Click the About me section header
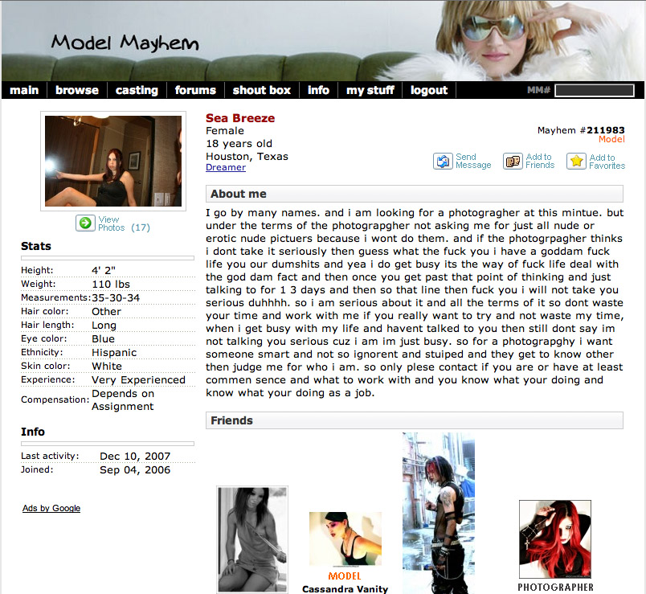646x594 pixels. click(x=415, y=194)
